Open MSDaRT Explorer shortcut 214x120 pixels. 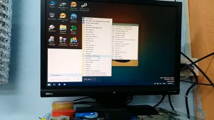[63, 29]
